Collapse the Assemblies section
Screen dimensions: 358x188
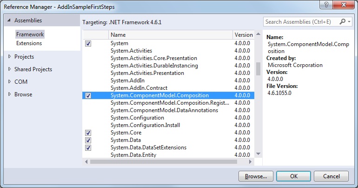pyautogui.click(x=9, y=20)
